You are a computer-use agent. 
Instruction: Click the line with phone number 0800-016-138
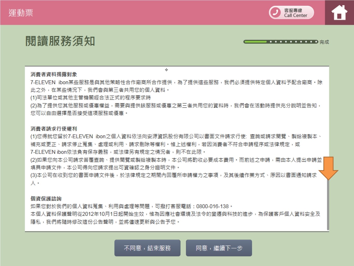point(131,206)
